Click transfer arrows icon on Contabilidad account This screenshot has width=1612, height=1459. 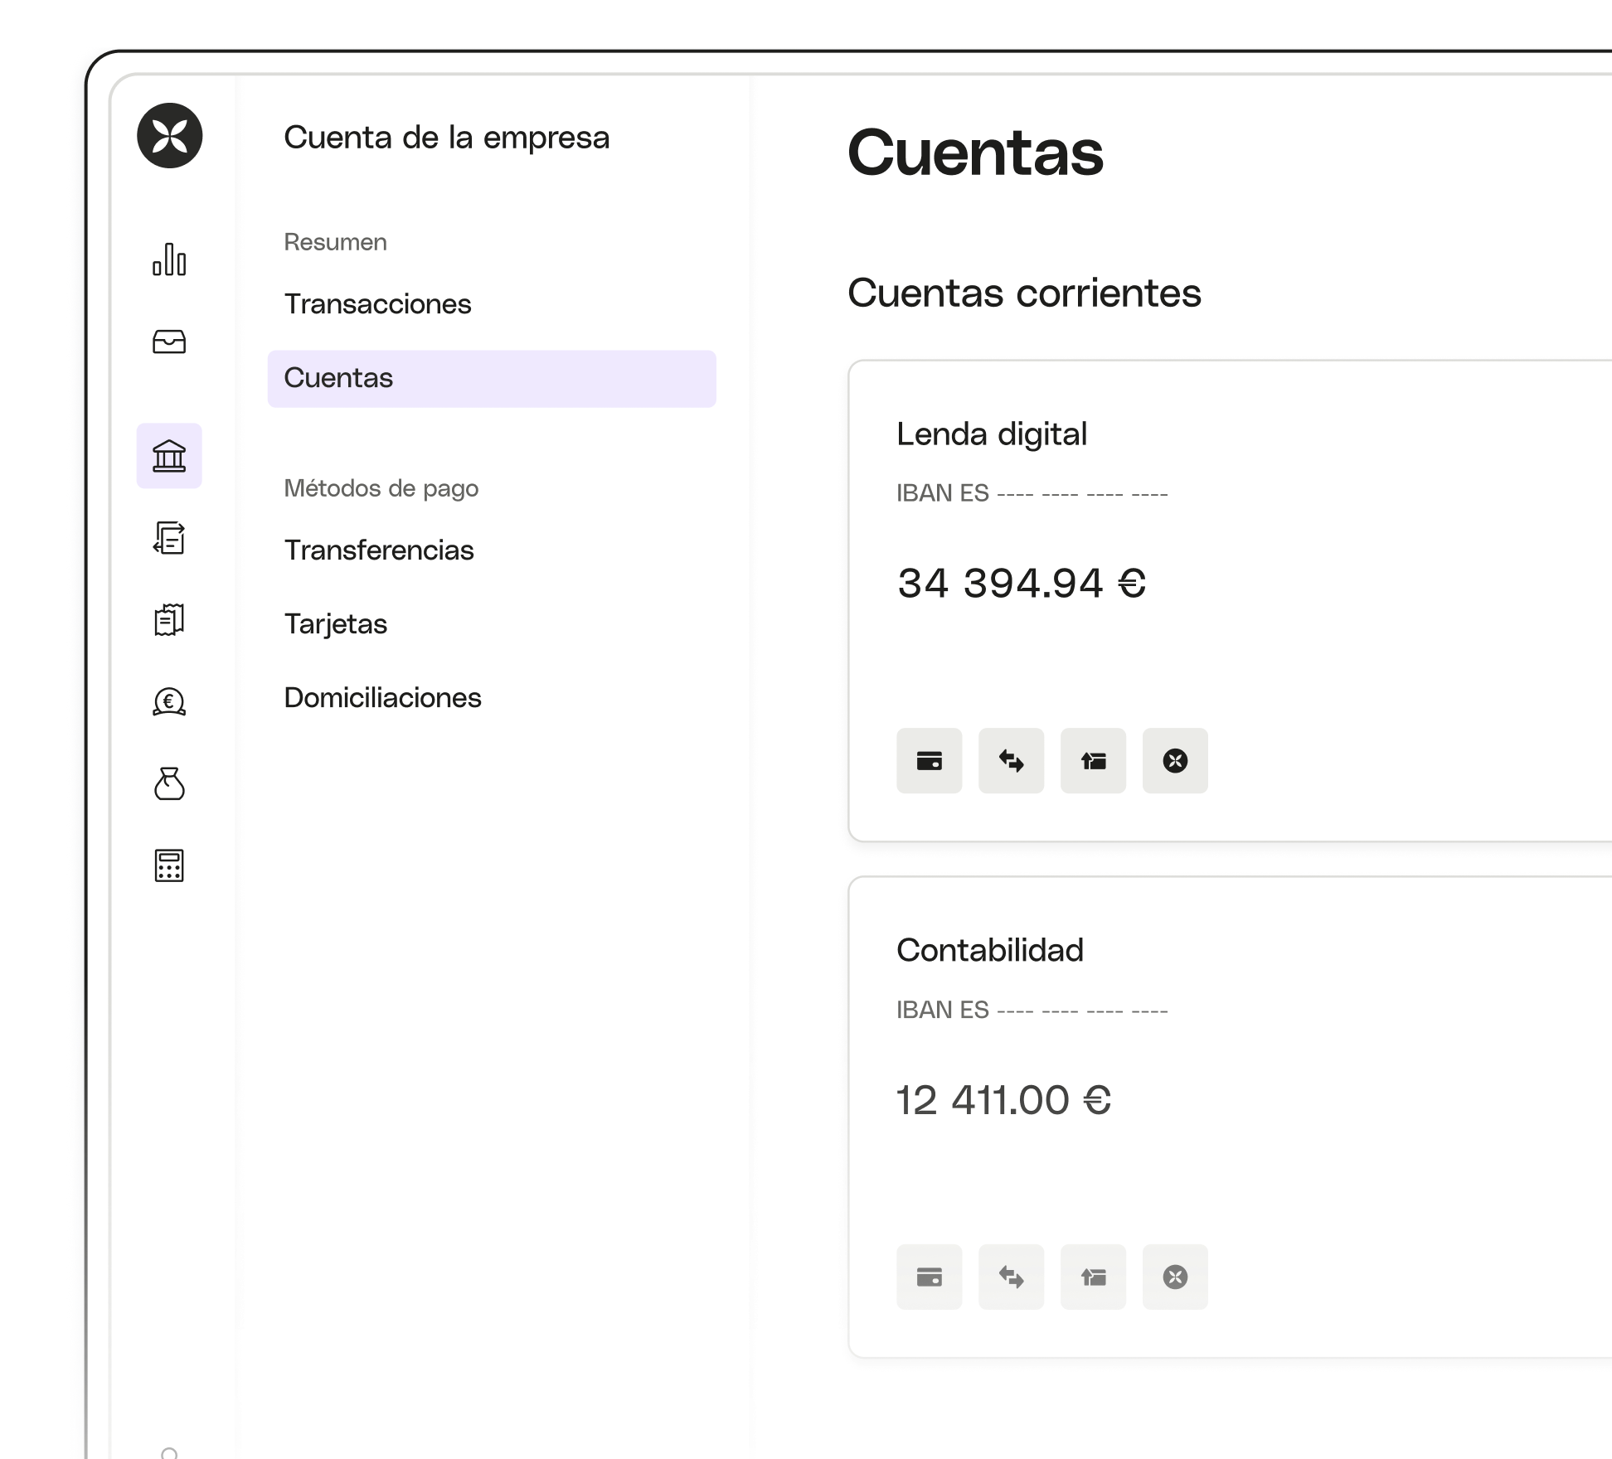click(1012, 1277)
